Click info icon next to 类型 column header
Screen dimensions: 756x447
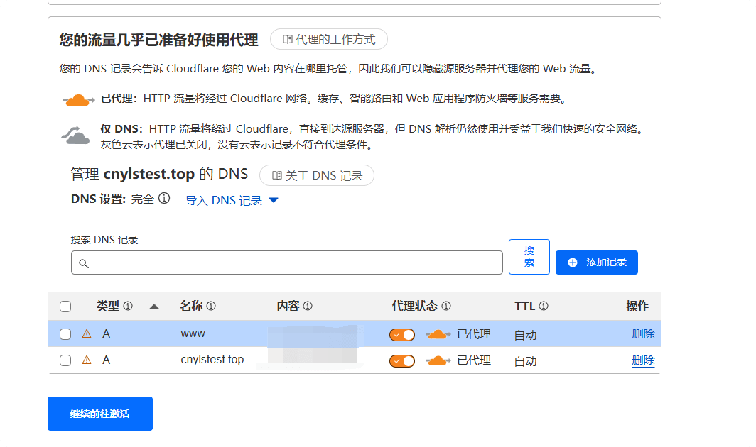128,307
